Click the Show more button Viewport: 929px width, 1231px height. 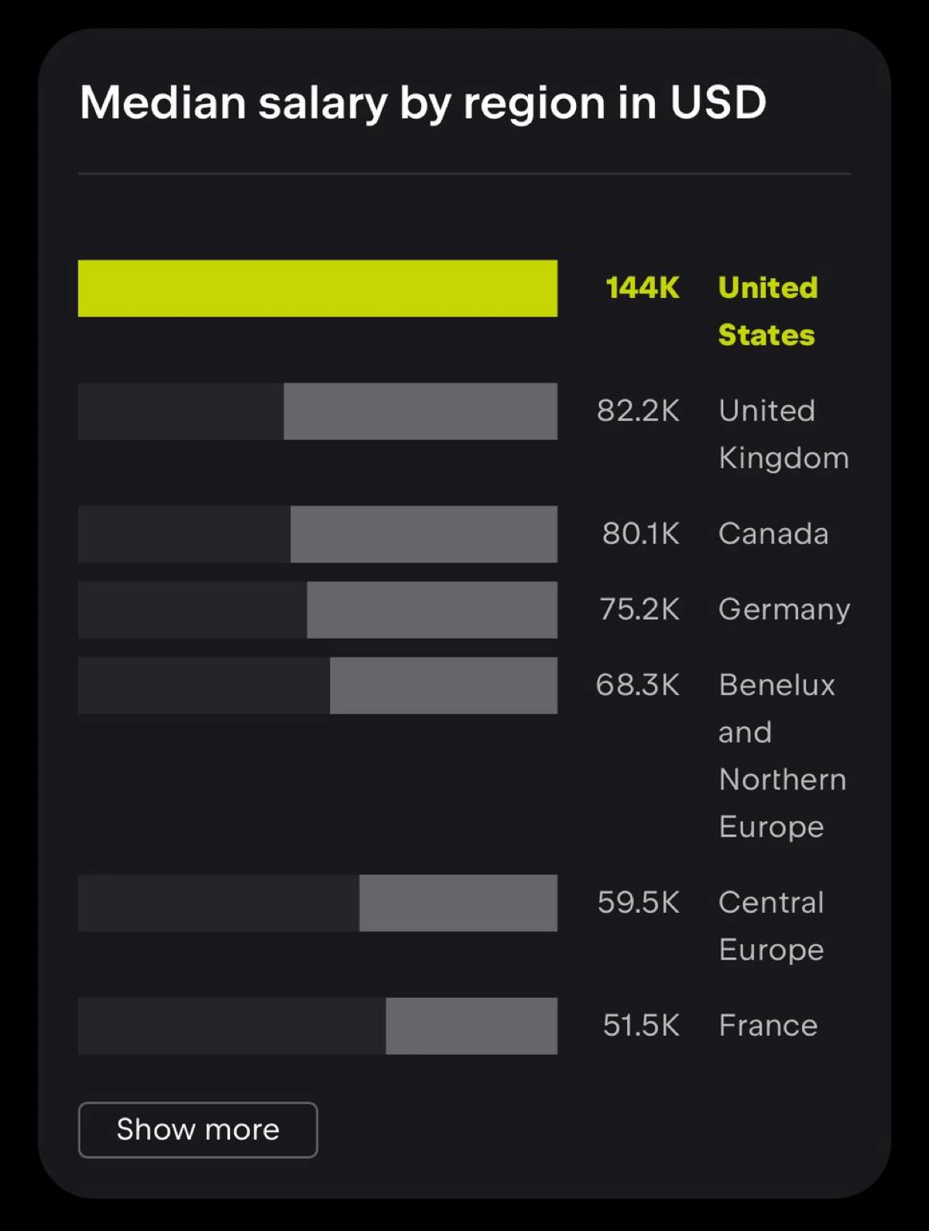197,1130
